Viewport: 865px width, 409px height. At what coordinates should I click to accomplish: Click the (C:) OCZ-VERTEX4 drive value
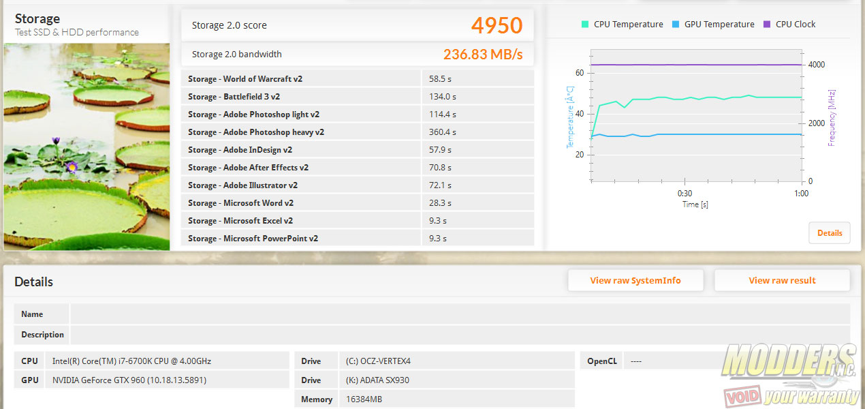click(378, 361)
